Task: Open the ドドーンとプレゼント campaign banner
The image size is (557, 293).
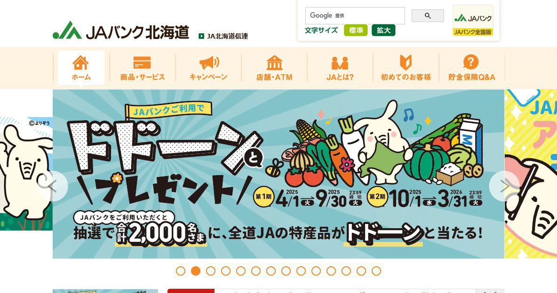Action: pos(278,174)
